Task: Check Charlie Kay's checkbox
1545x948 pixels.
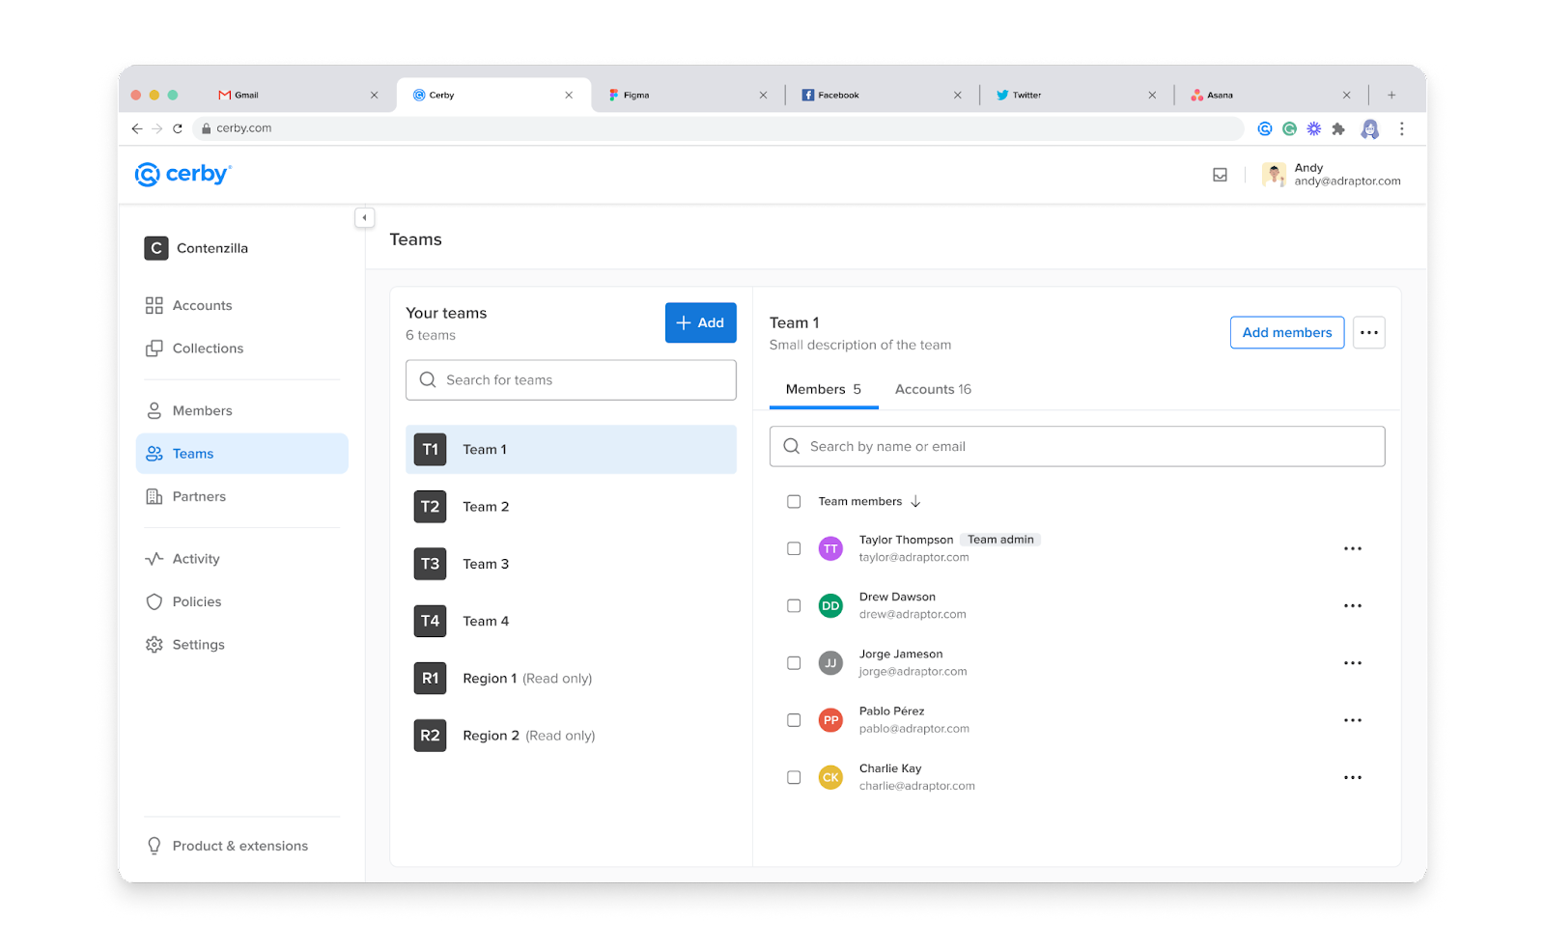Action: pyautogui.click(x=794, y=777)
